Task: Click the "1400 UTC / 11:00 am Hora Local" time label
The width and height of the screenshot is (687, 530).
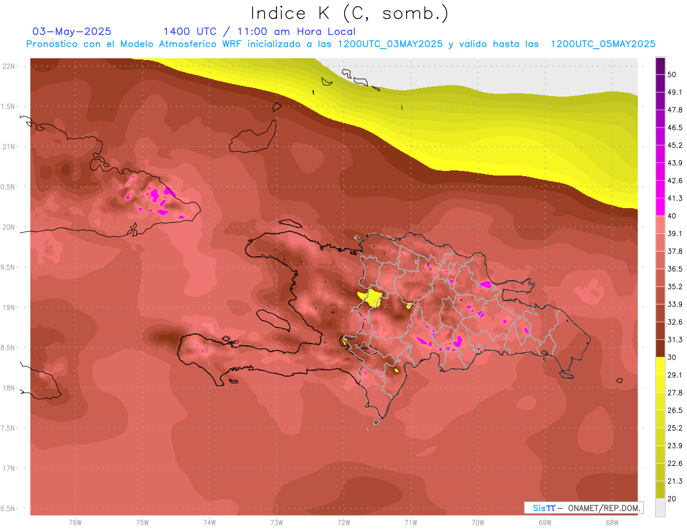Action: pyautogui.click(x=259, y=31)
